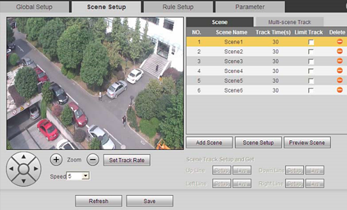
Task: Click Track Time value 30 for Scene4
Action: click(275, 71)
